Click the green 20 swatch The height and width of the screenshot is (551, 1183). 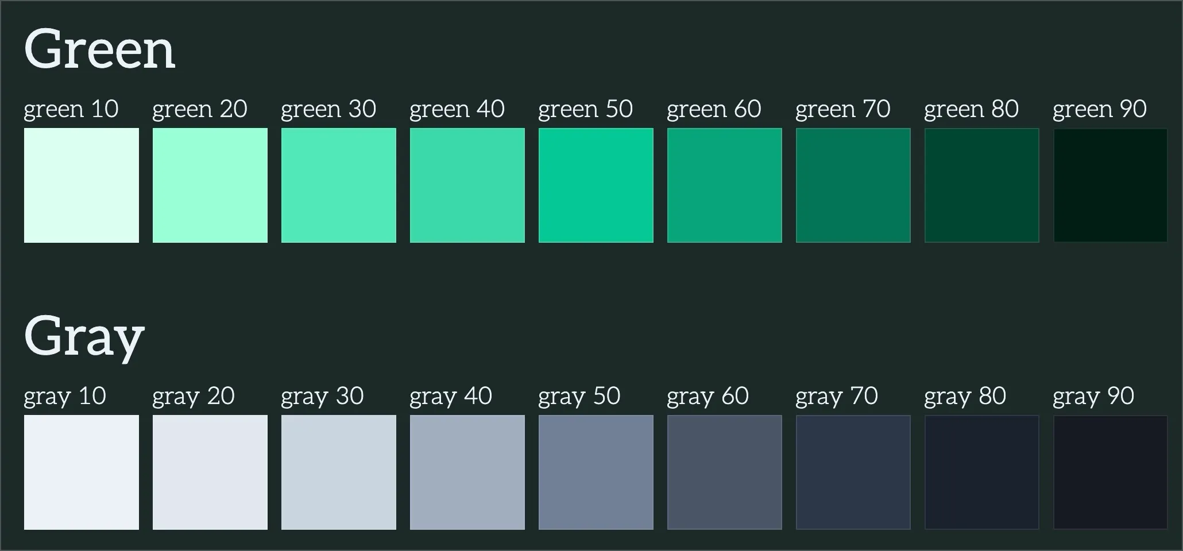click(210, 185)
